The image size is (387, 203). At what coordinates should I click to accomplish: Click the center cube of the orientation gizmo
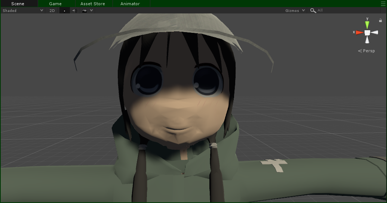(x=367, y=32)
